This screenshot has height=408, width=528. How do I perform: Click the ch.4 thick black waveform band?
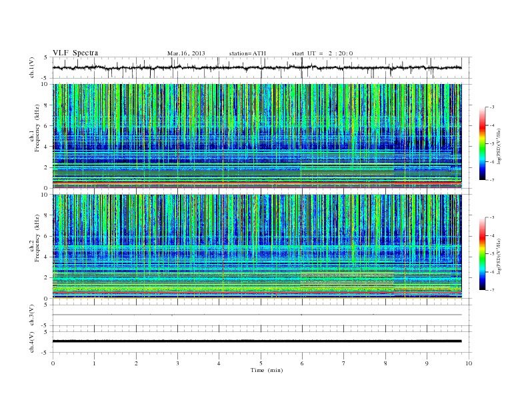coord(257,341)
